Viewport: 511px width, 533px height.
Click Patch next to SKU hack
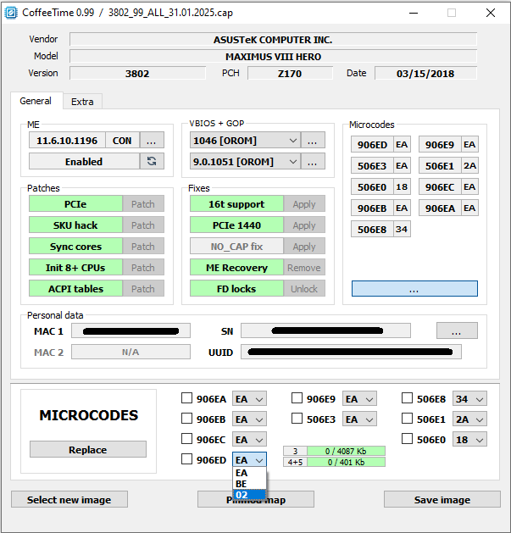point(143,225)
